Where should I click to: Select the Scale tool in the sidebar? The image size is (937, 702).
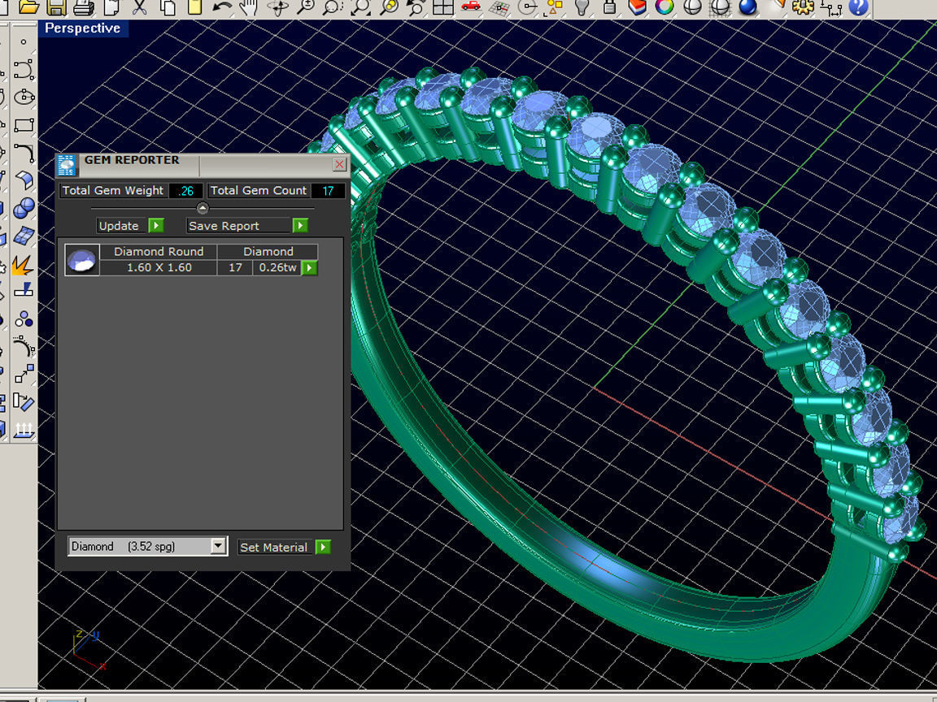point(24,374)
